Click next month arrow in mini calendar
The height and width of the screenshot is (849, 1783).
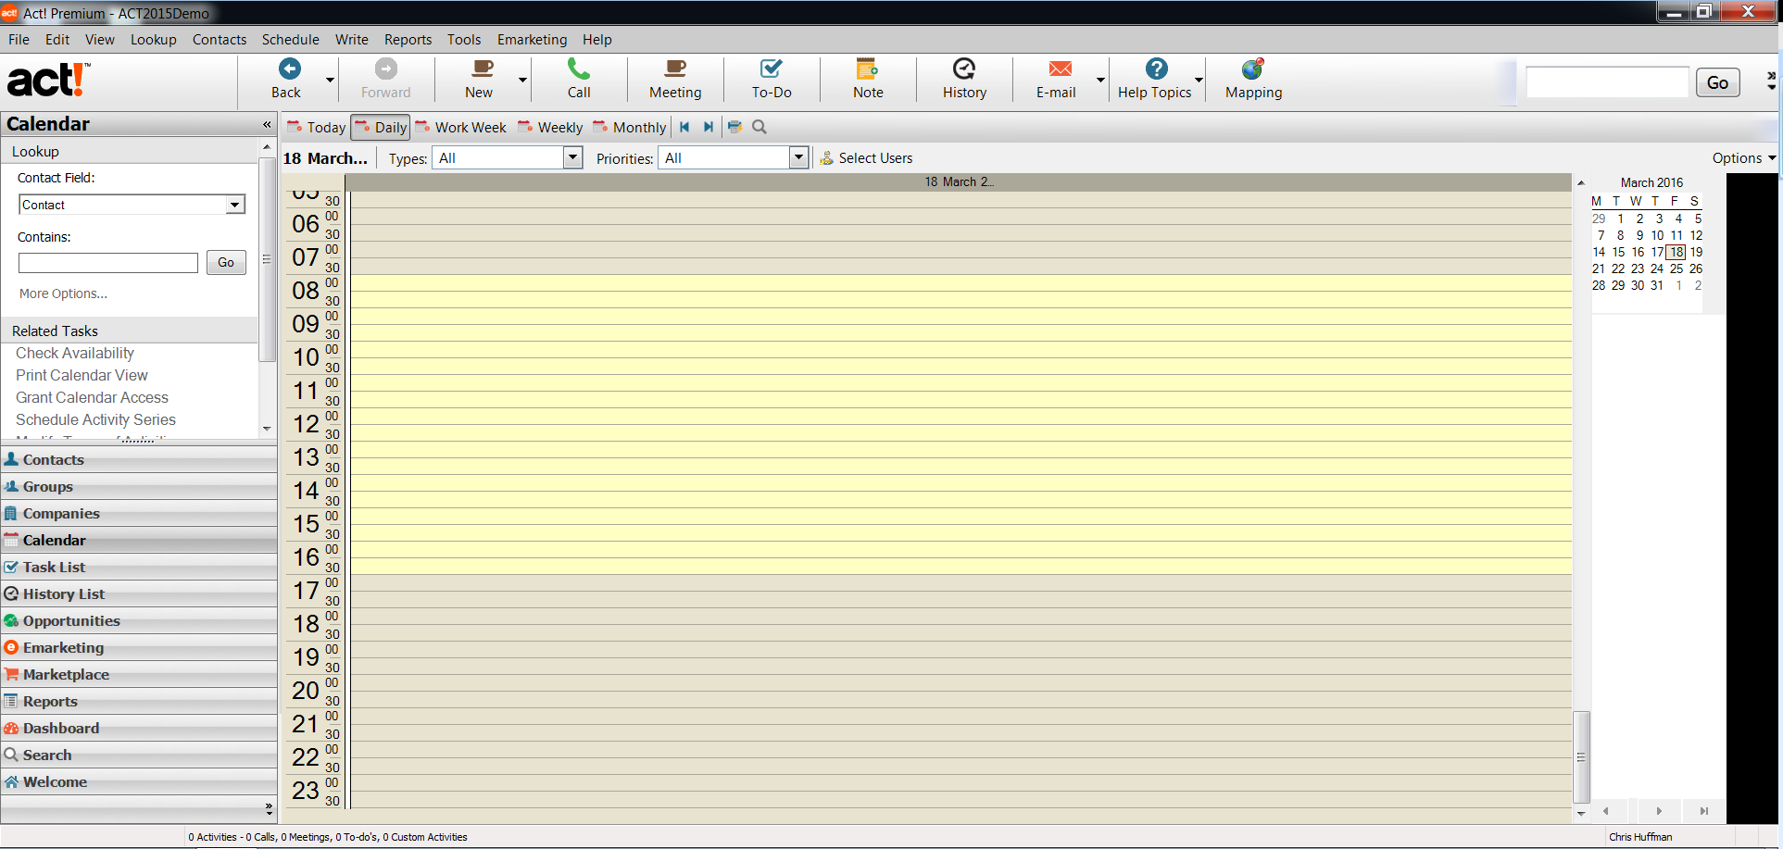(x=1659, y=811)
